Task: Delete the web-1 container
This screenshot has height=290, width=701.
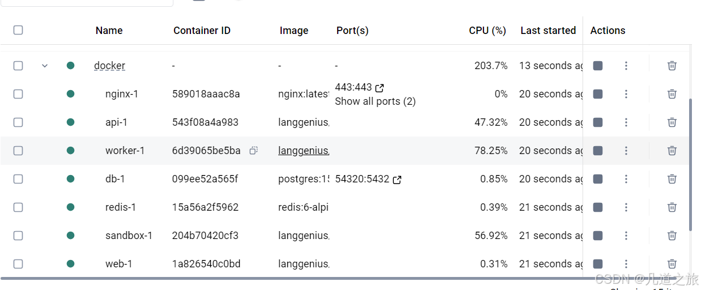Action: pos(672,264)
